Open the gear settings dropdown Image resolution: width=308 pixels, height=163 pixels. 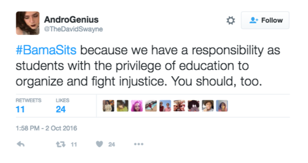[231, 21]
